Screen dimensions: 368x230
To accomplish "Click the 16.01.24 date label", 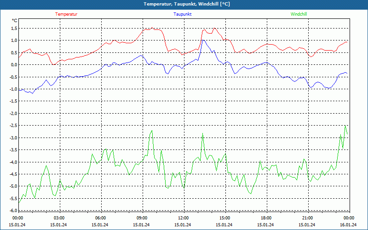I will 348,225.
